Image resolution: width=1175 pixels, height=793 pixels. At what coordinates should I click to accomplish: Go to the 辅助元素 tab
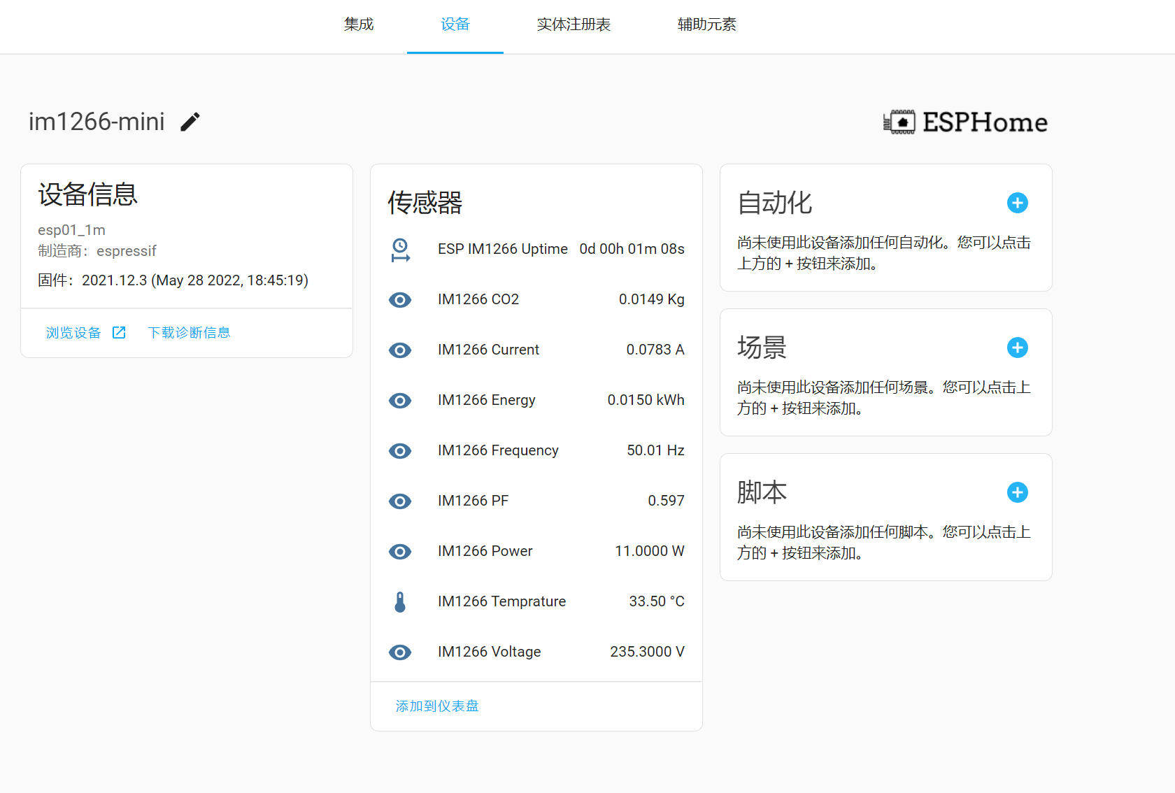pos(706,24)
